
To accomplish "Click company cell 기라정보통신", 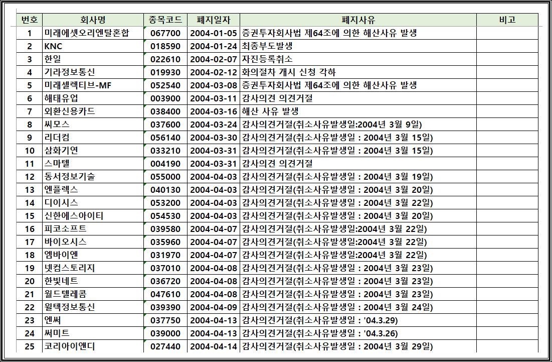I will point(93,72).
